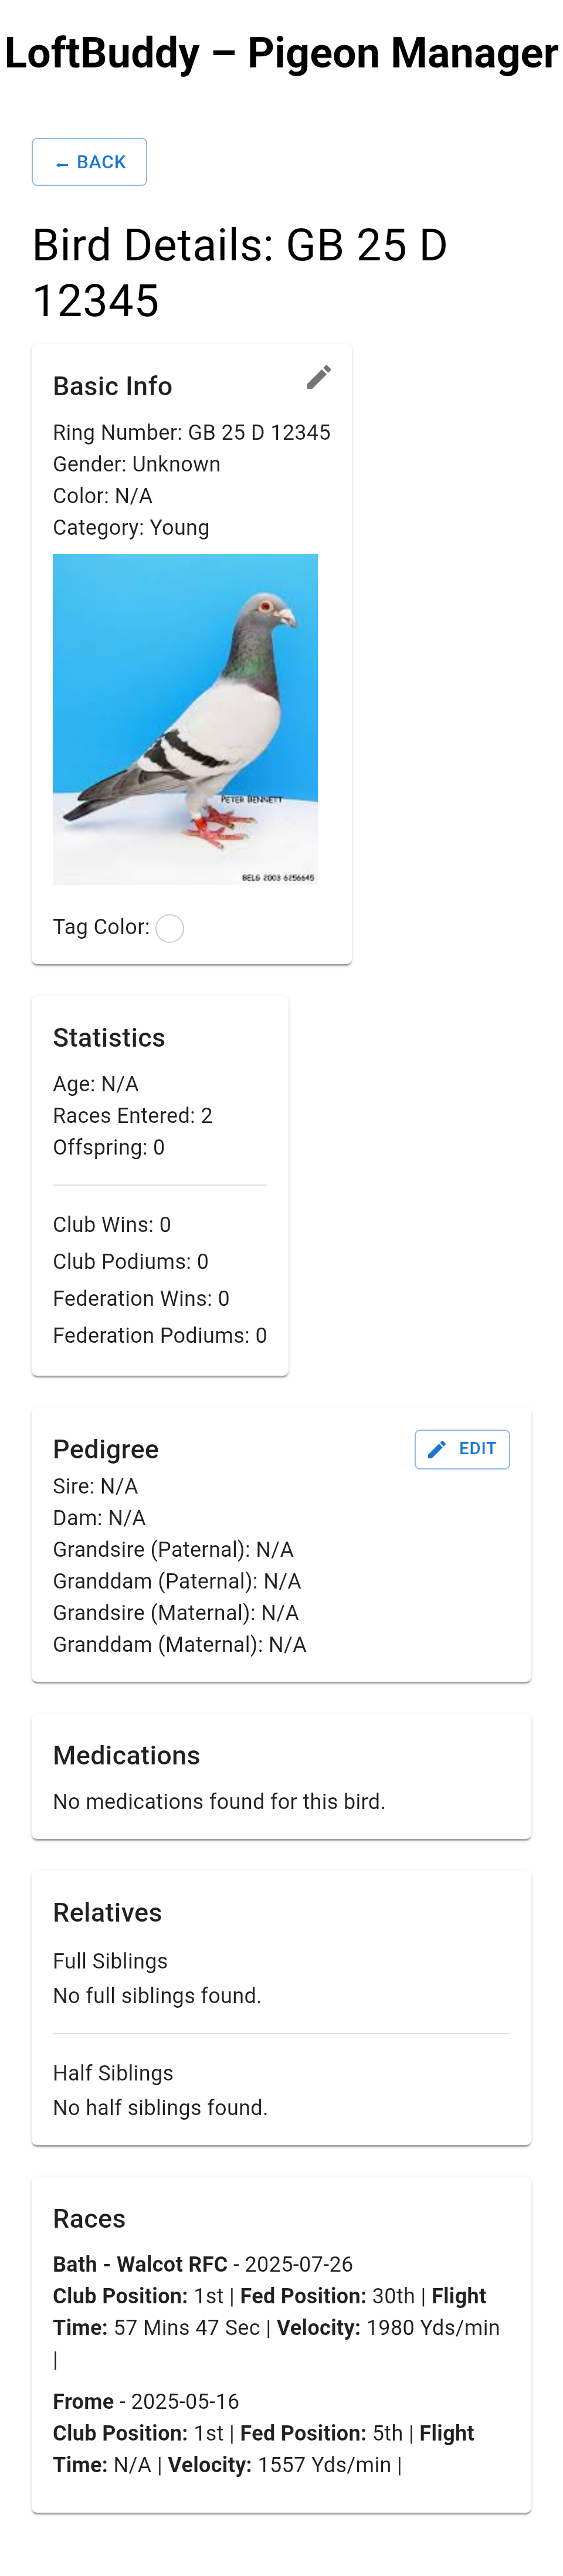563x2576 pixels.
Task: Click the Statistics card heading
Action: (109, 1037)
